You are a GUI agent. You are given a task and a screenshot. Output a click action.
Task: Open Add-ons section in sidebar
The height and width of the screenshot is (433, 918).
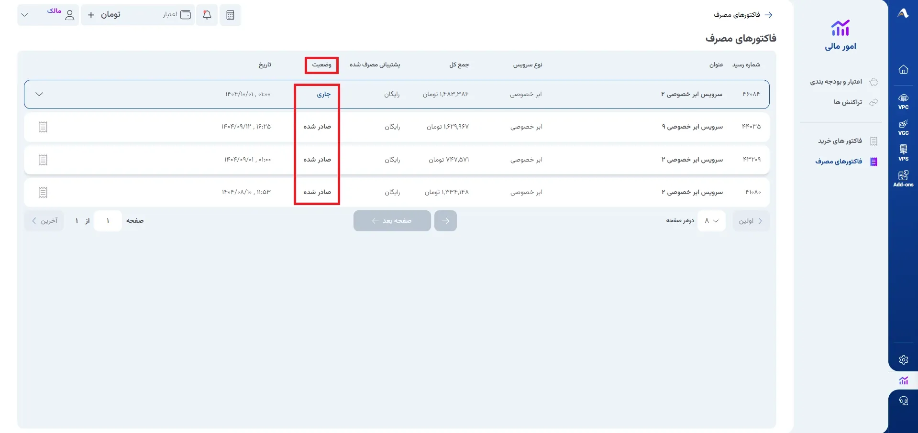coord(903,179)
